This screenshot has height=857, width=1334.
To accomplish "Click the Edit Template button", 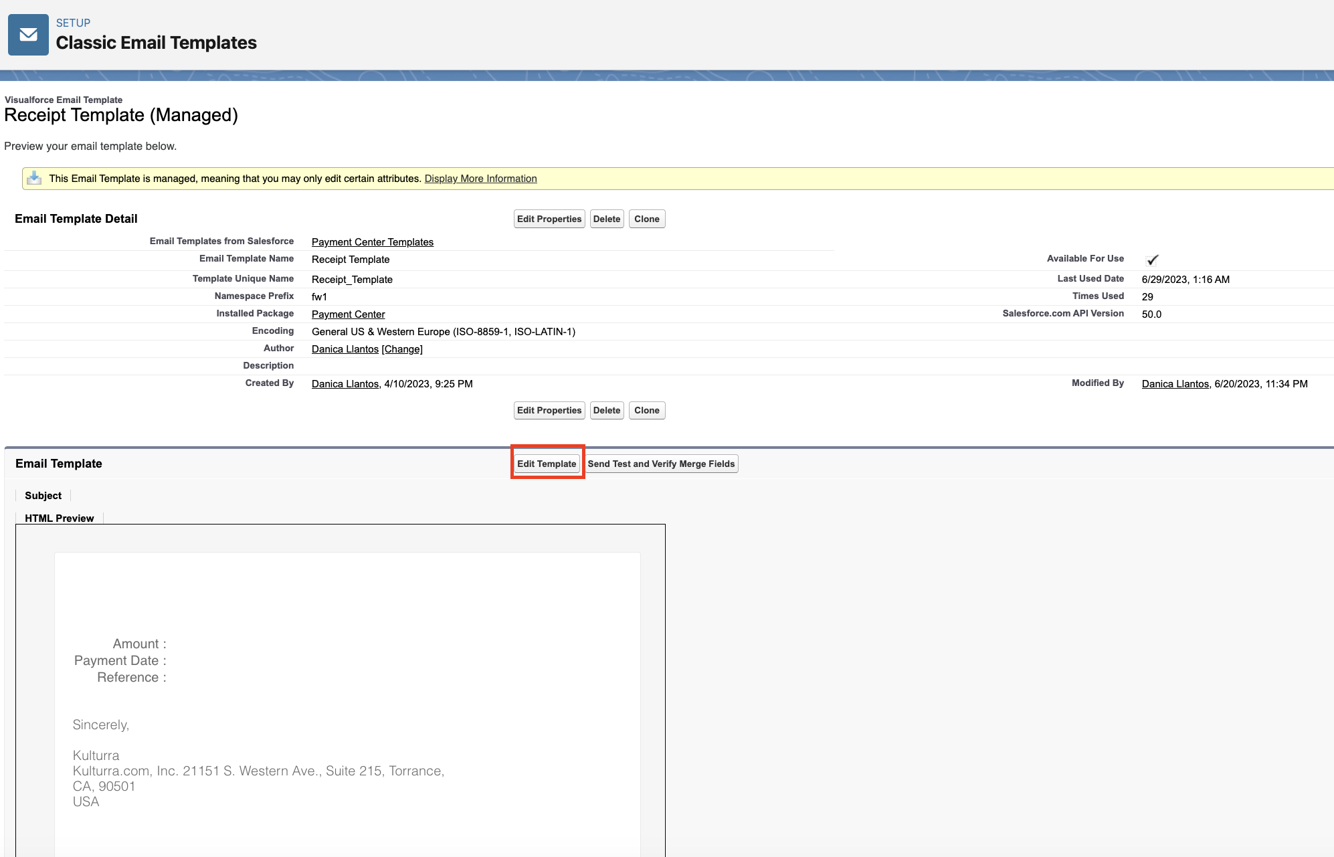I will [547, 464].
